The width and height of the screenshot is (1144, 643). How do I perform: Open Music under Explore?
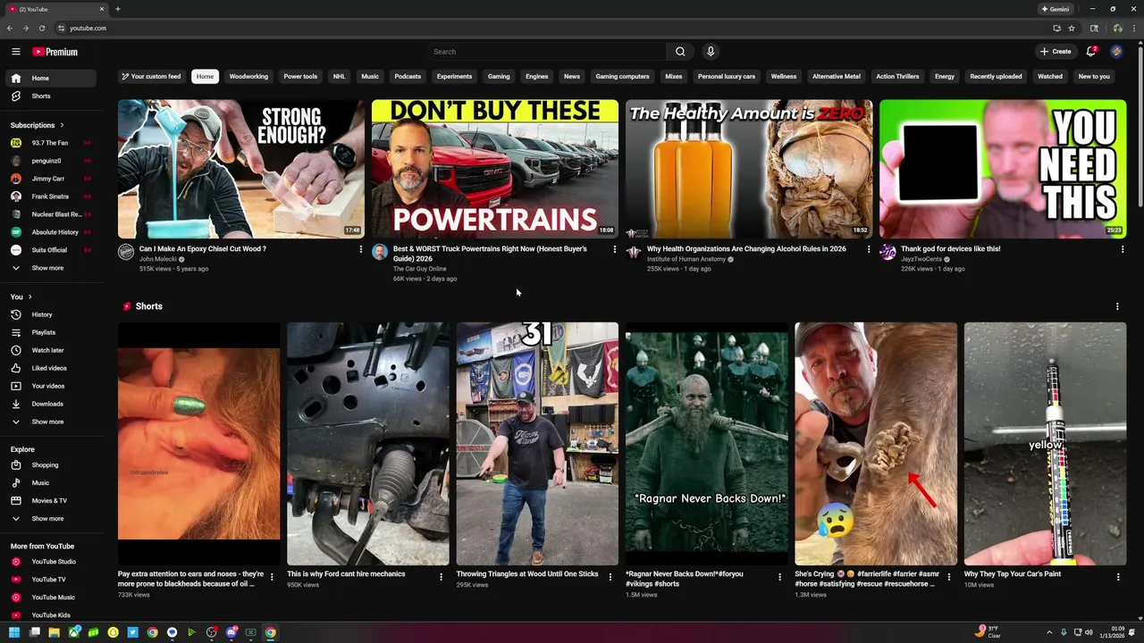(49, 482)
